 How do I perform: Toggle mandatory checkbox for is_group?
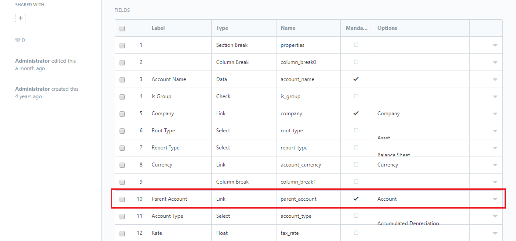[x=356, y=96]
